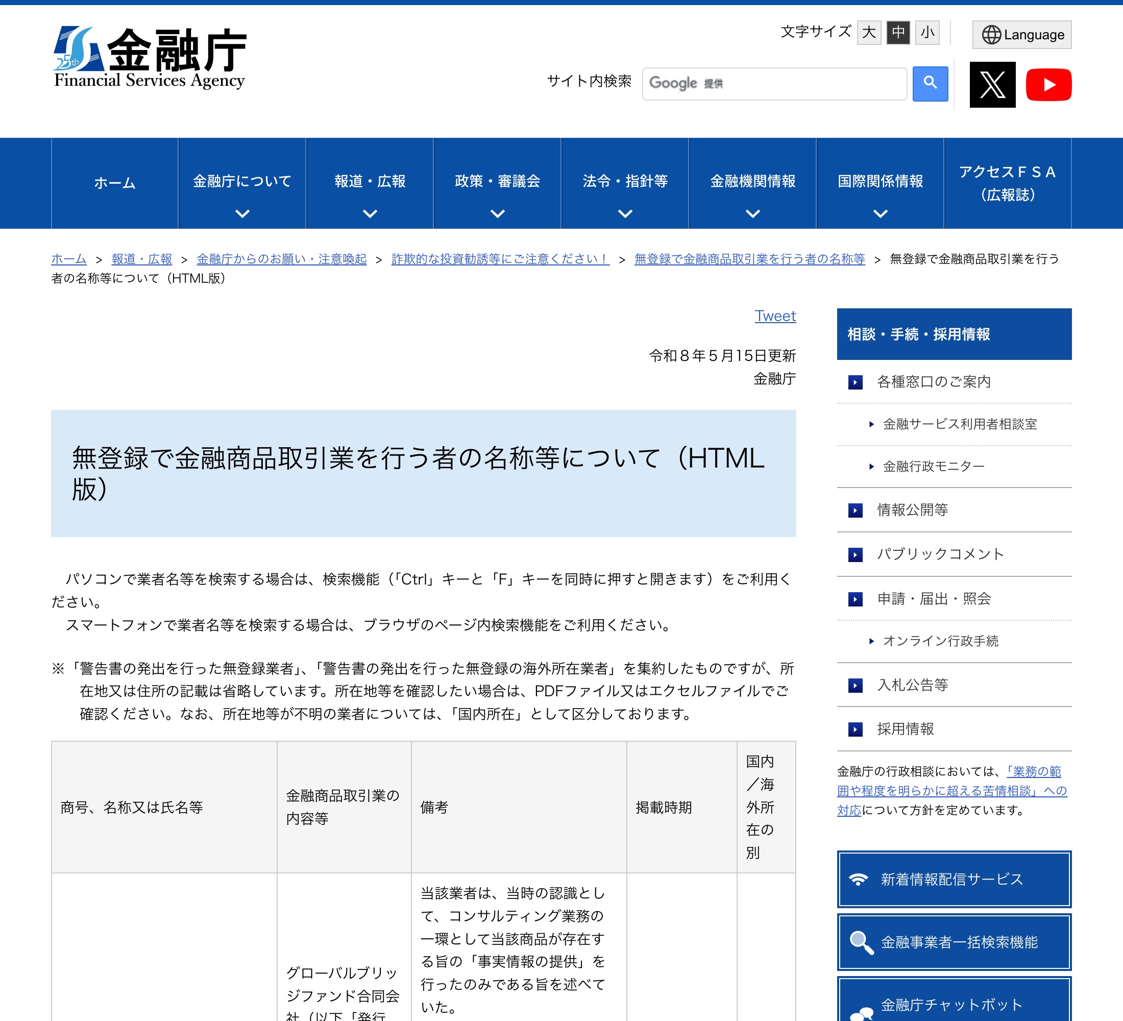Click arrow icon beside 各種窓口のご案内
This screenshot has height=1021, width=1123.
[855, 382]
